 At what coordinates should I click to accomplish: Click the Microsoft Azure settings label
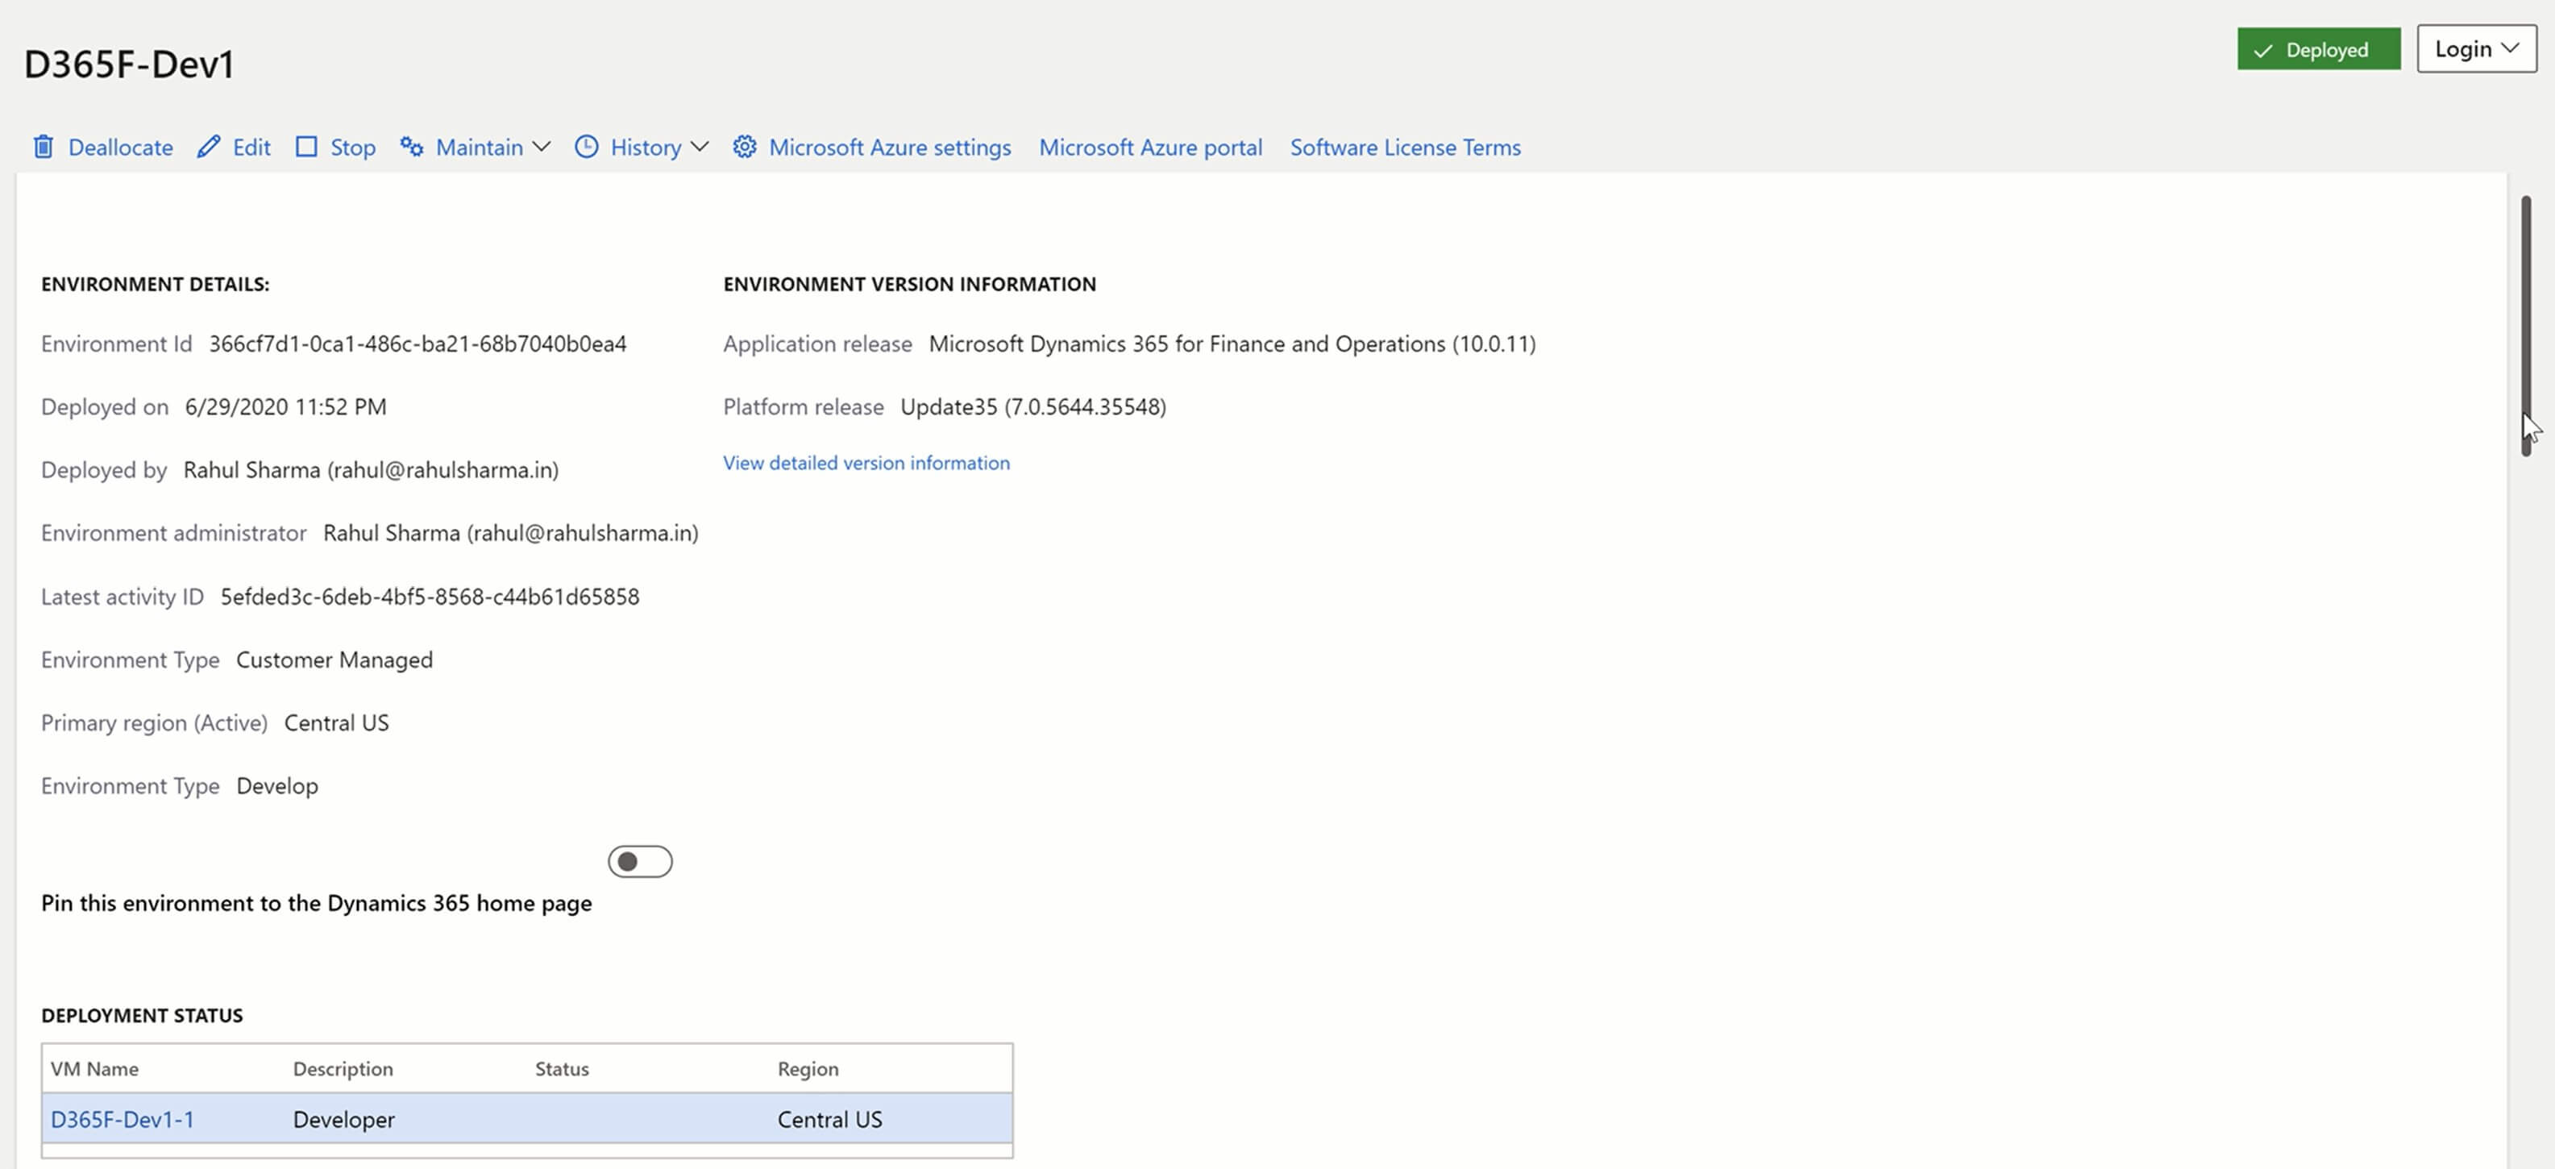(x=890, y=147)
